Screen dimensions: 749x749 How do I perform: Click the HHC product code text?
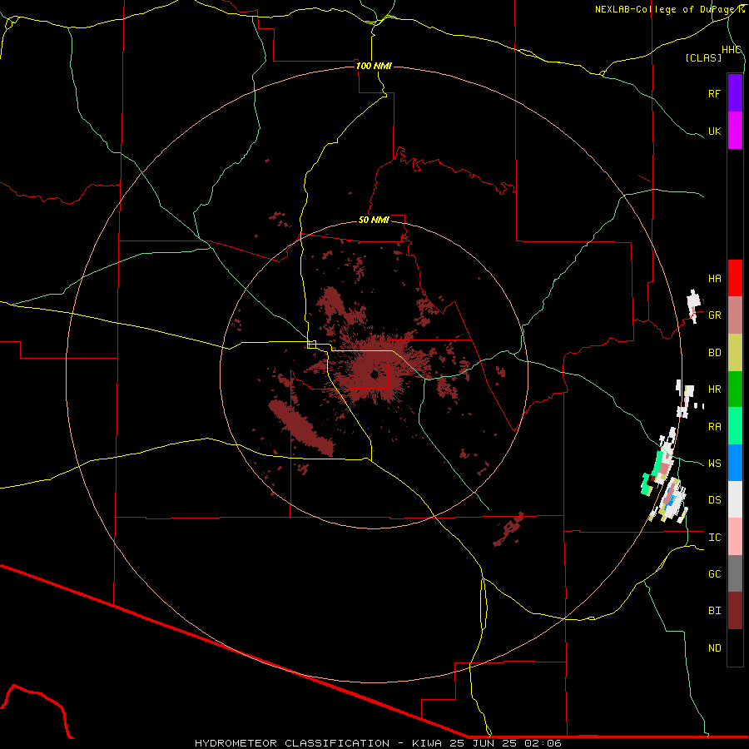[x=731, y=50]
